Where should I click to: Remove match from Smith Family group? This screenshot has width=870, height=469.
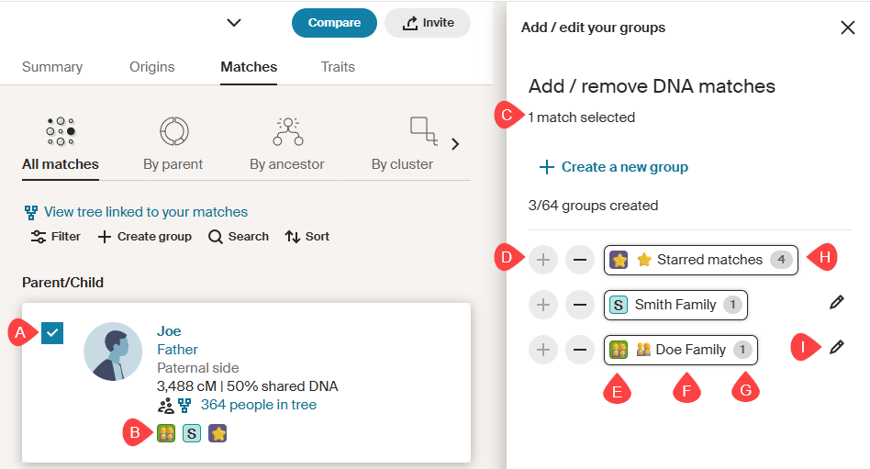pyautogui.click(x=579, y=304)
